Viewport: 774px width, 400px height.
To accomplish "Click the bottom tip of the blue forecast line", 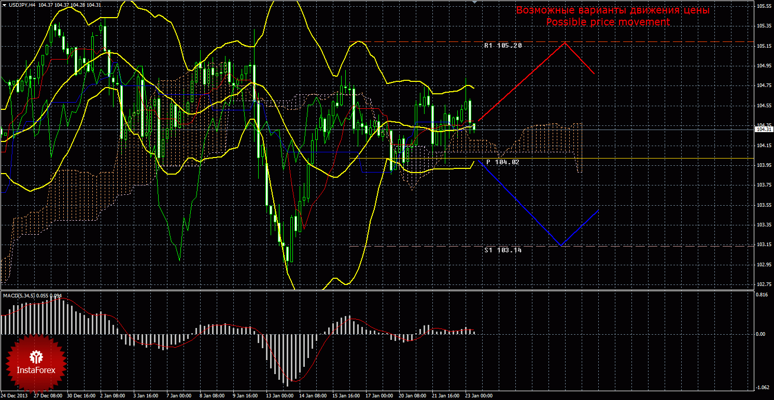I will (x=560, y=245).
